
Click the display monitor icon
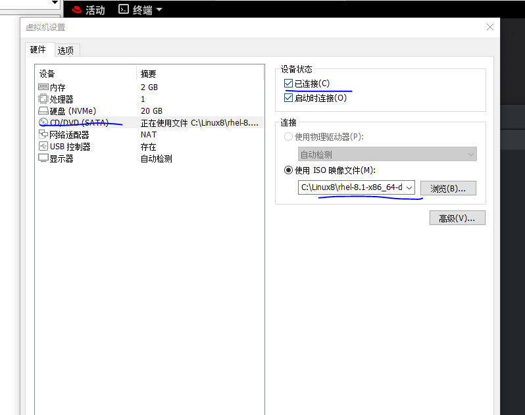[x=43, y=159]
